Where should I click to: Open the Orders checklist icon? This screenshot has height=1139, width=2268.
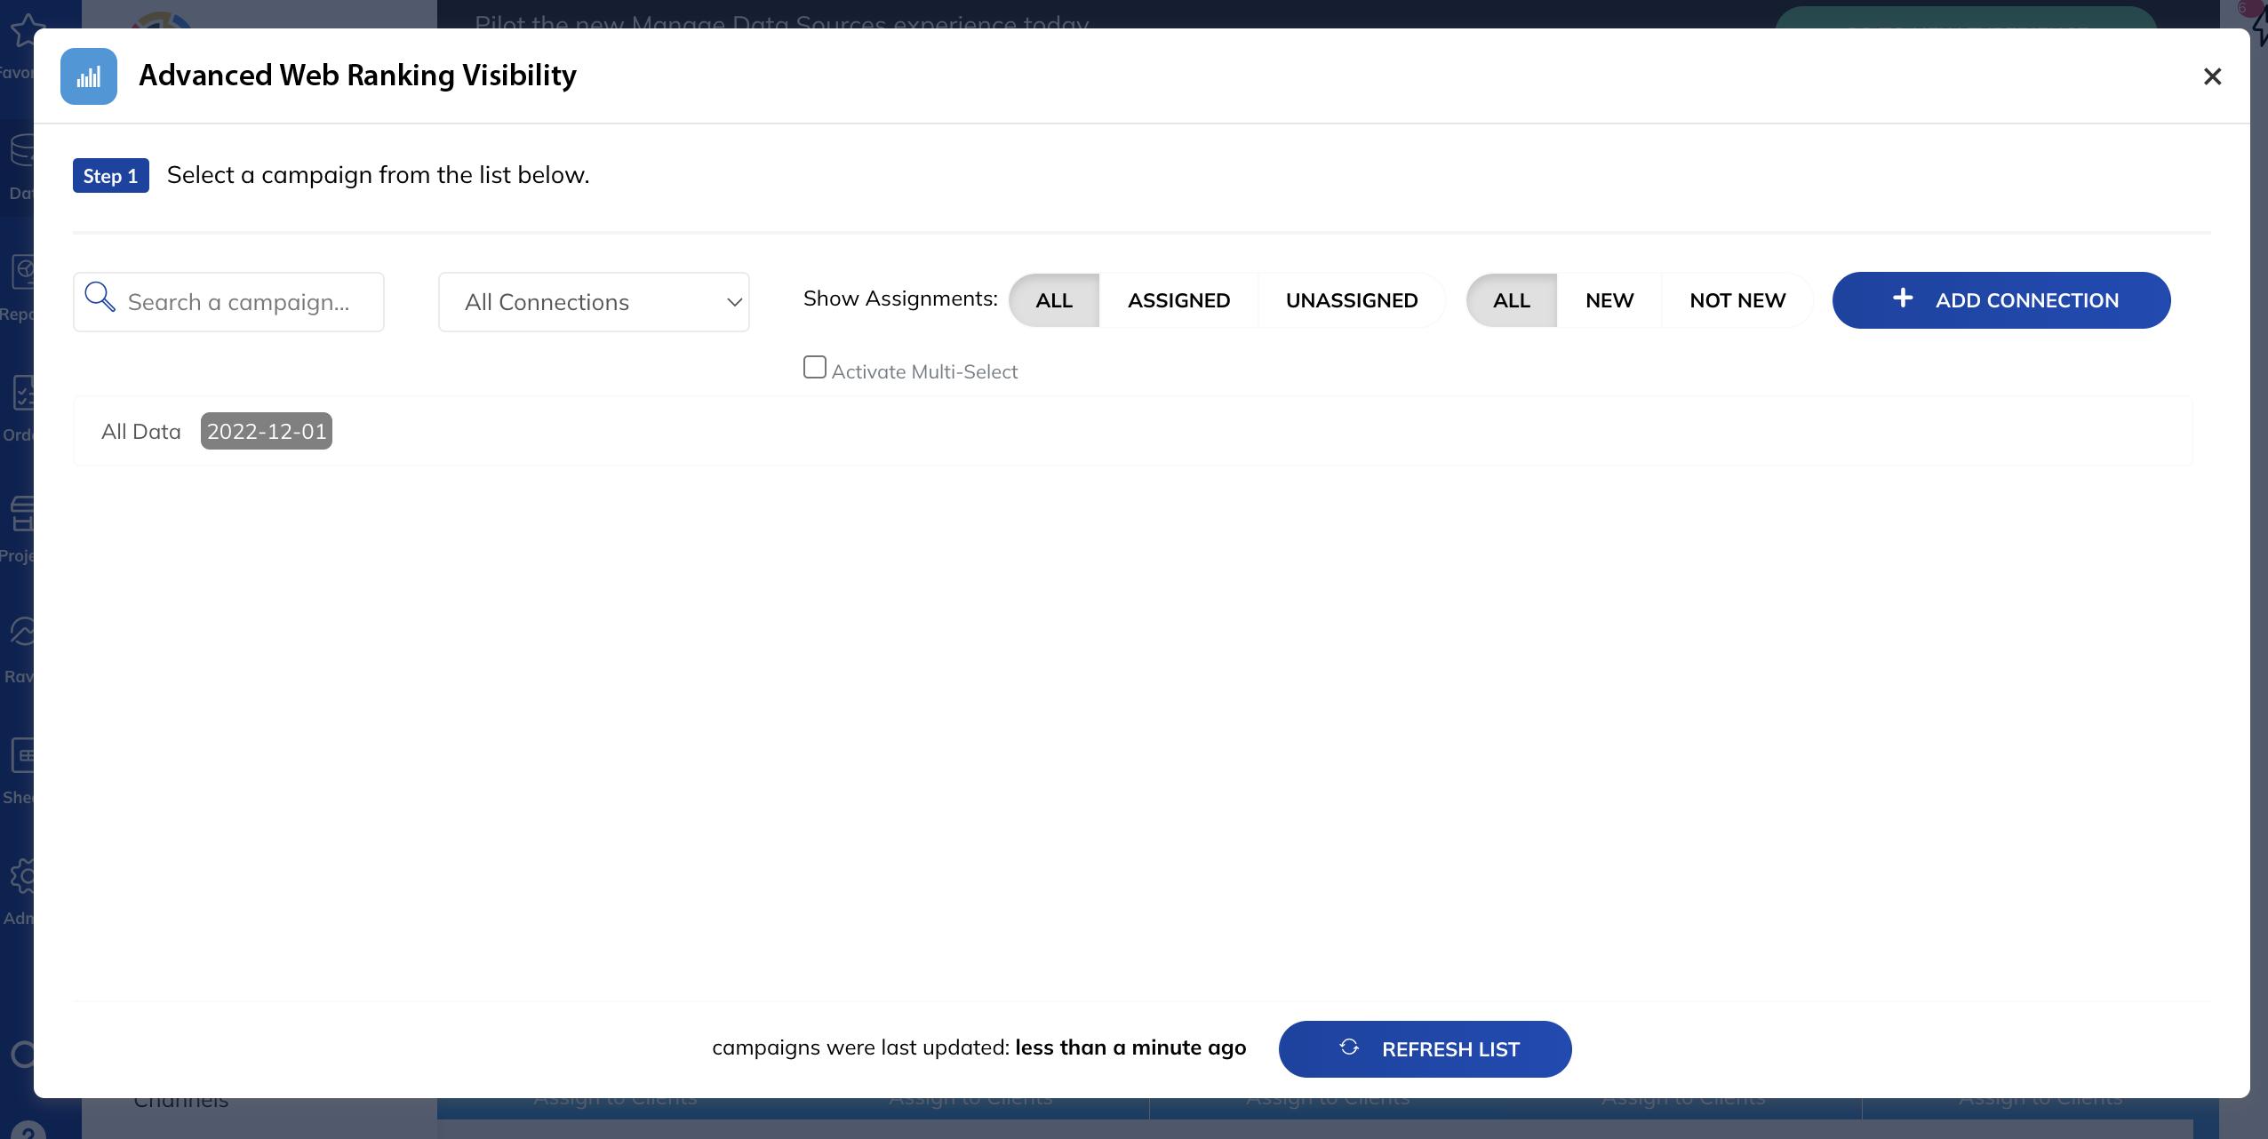[22, 394]
